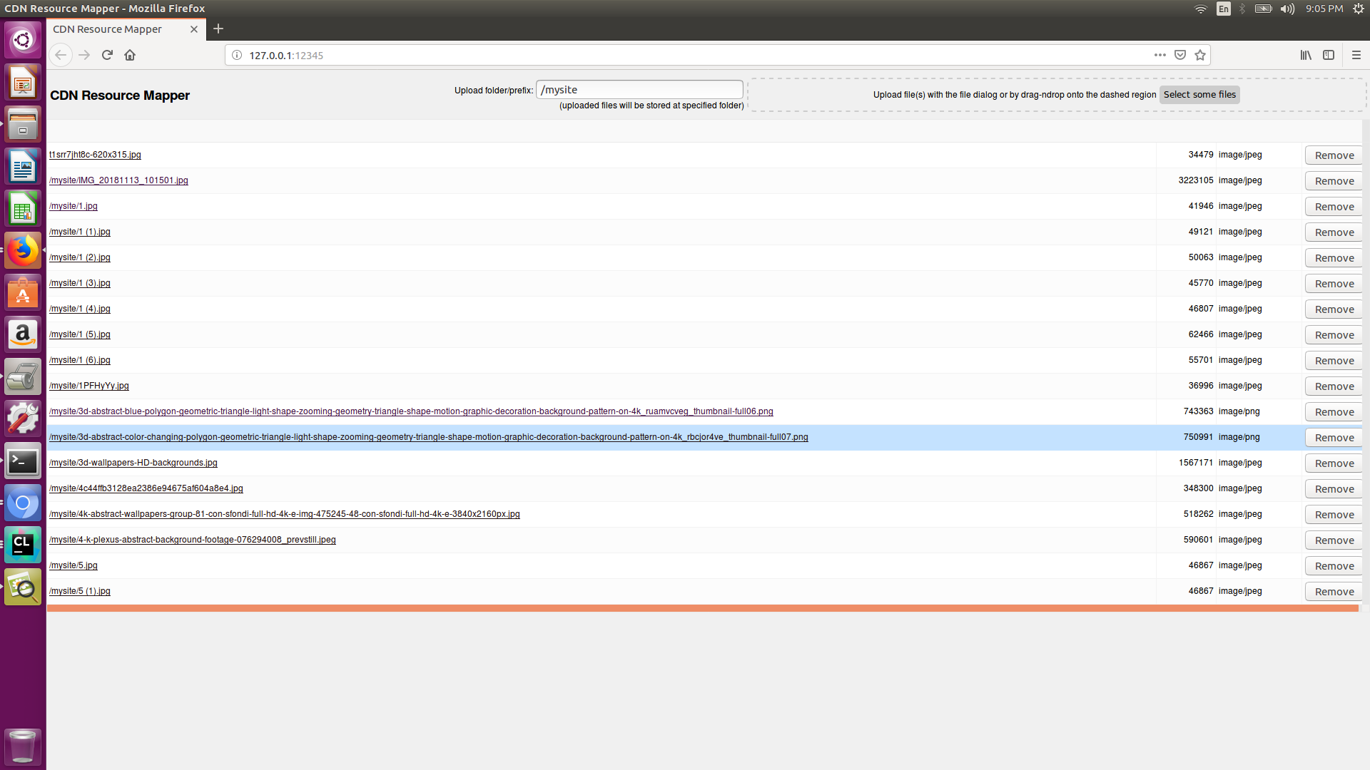
Task: Select the CDN Resource Mapper tab
Action: (x=107, y=29)
